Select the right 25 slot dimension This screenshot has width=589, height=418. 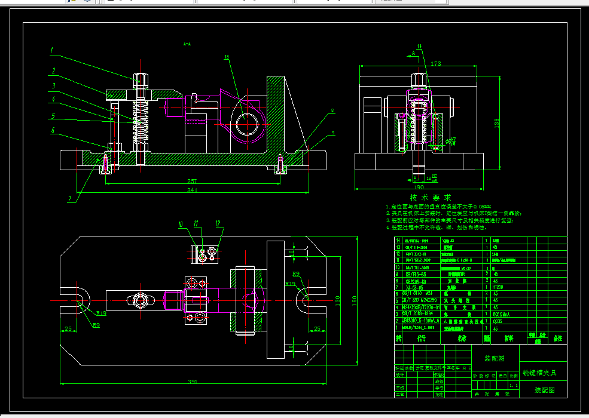pos(317,328)
